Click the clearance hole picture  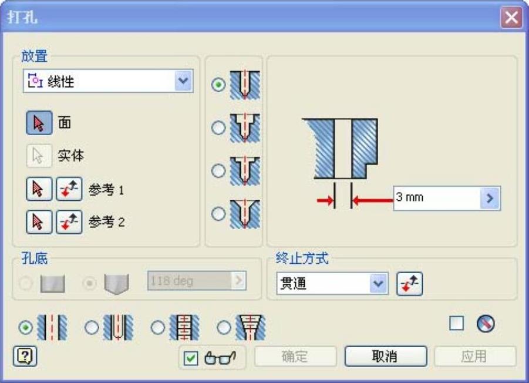click(118, 327)
